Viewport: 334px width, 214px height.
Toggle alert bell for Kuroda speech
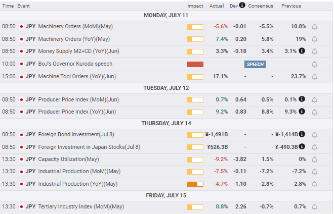click(x=314, y=65)
